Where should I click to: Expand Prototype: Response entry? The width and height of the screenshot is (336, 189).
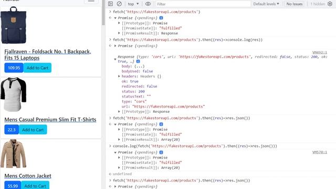pos(119,111)
